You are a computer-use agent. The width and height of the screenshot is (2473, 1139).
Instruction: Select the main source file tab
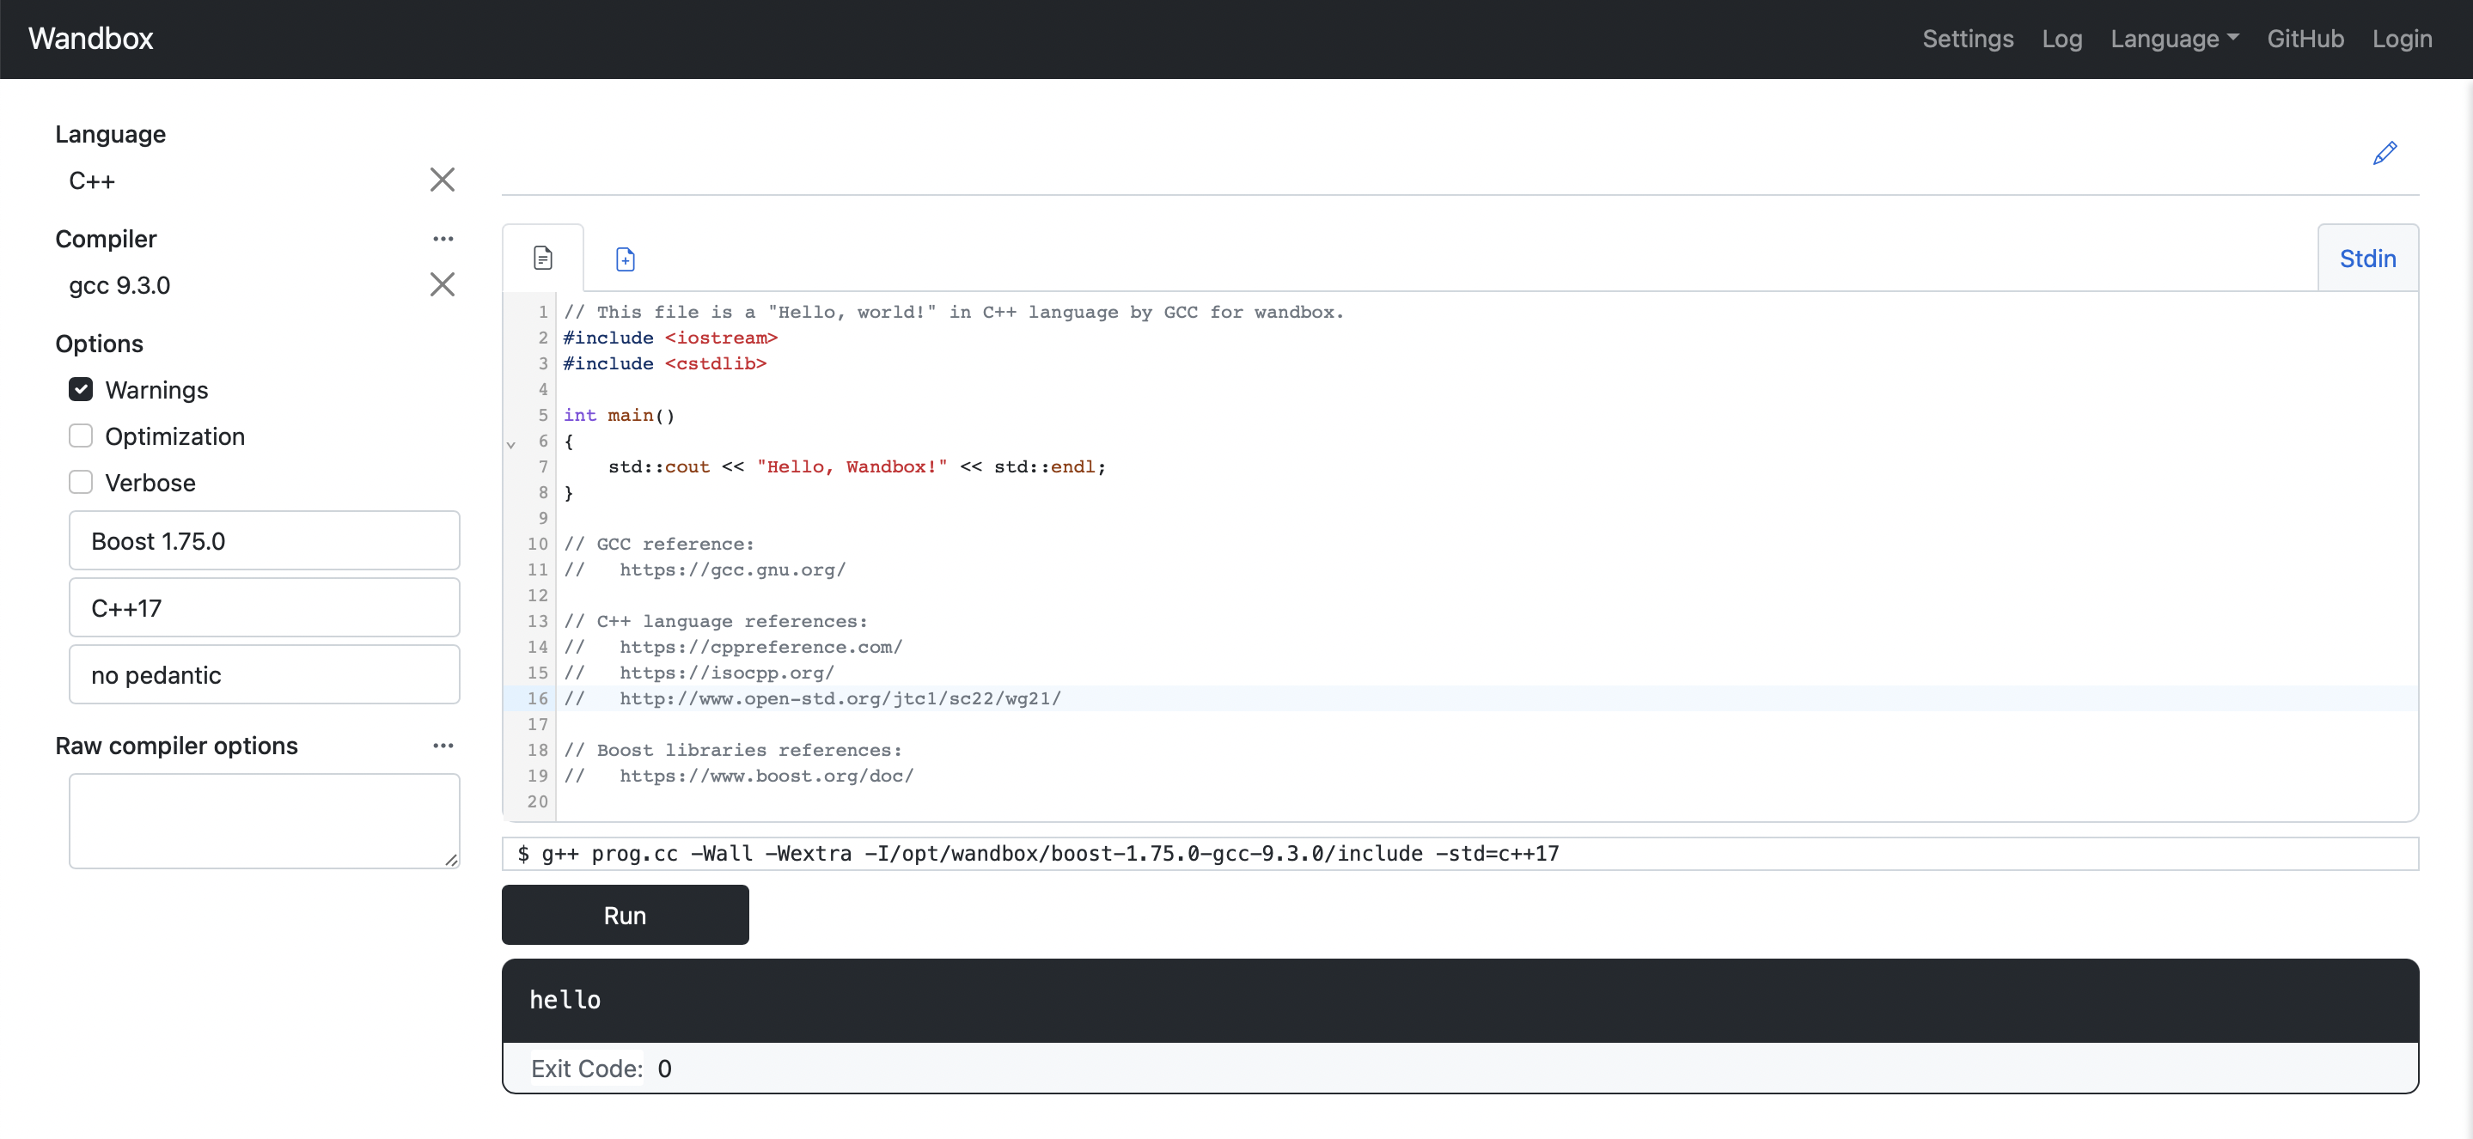[x=542, y=257]
